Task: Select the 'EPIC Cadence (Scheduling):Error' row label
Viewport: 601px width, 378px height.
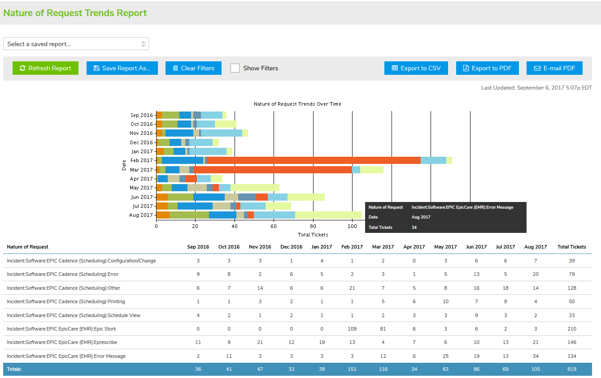Action: 63,274
